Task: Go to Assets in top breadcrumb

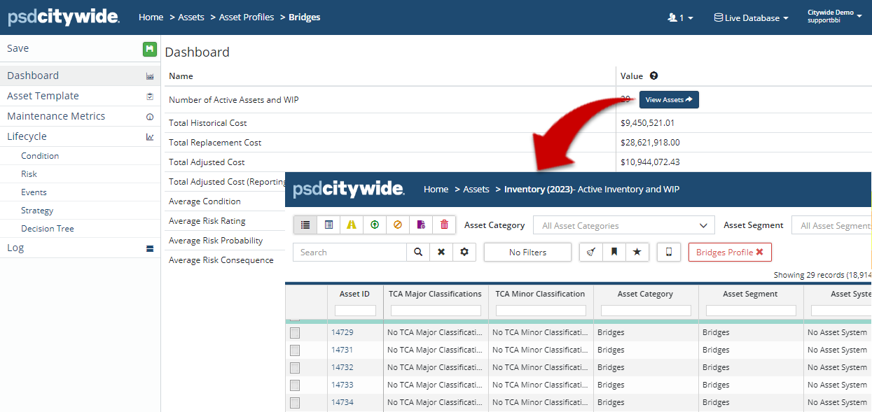Action: click(x=191, y=17)
